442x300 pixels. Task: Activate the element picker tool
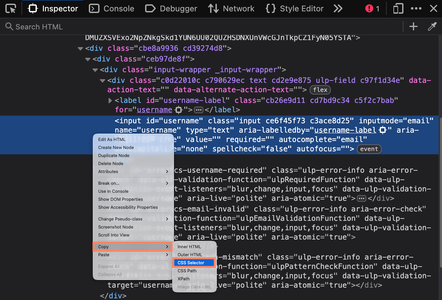11,9
